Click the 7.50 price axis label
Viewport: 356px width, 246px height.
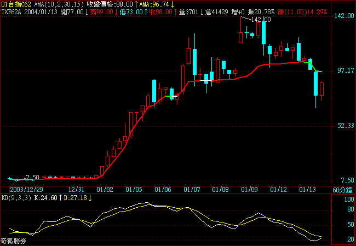point(347,180)
